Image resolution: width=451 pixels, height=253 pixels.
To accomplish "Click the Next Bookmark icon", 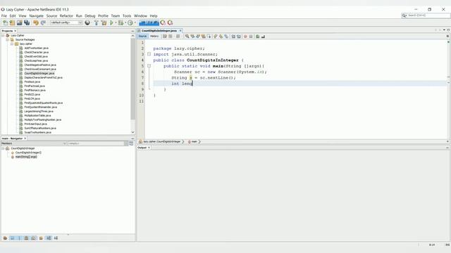I will [221, 37].
